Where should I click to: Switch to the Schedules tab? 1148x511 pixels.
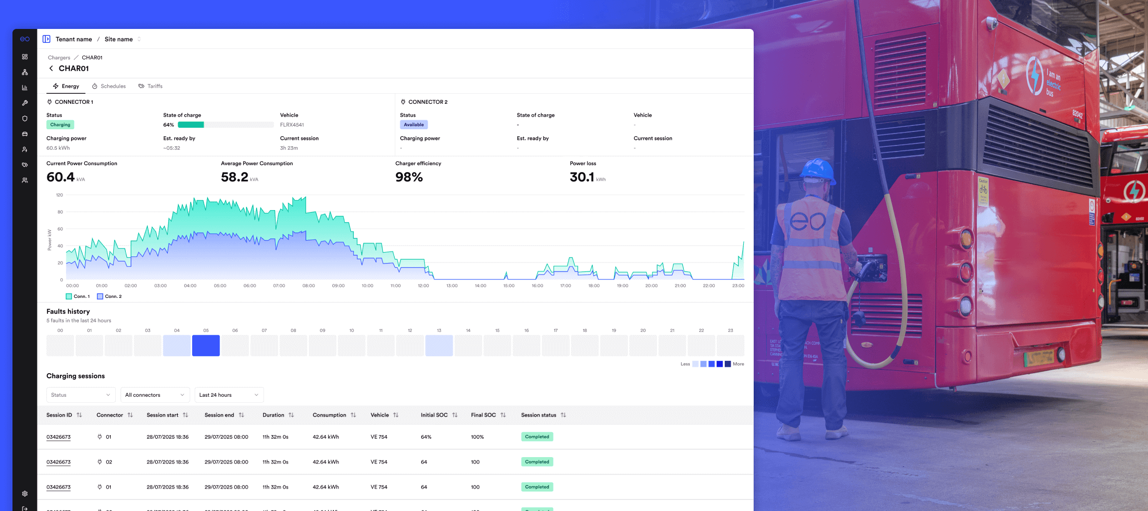(109, 86)
